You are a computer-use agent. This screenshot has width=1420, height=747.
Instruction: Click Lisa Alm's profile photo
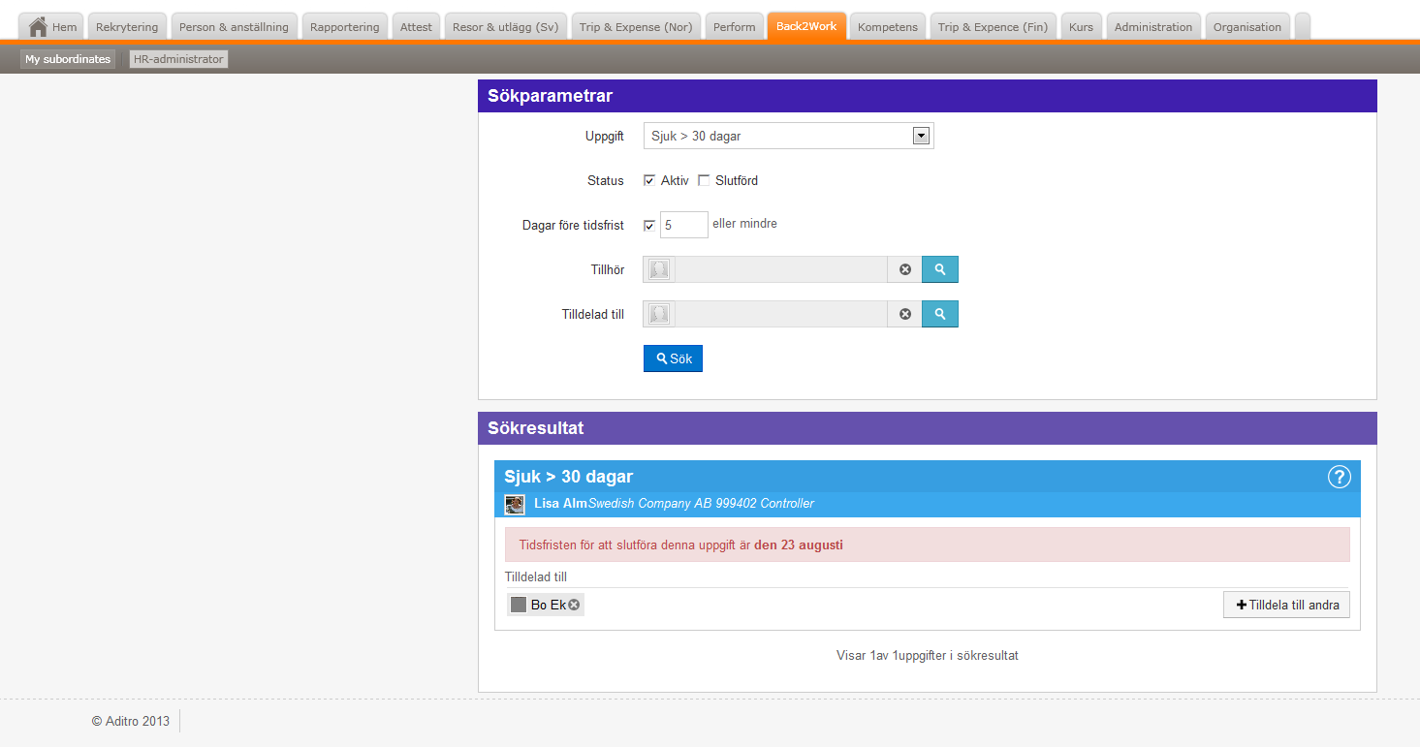[515, 504]
